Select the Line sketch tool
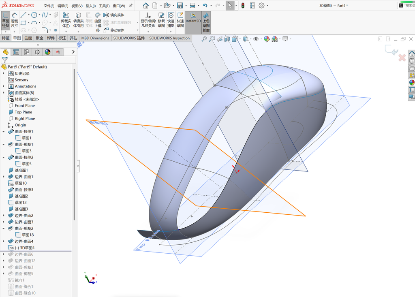The height and width of the screenshot is (297, 415). tap(23, 15)
